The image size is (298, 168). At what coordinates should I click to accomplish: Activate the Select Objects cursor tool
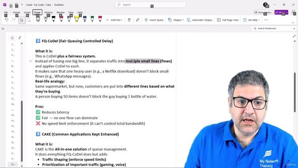(22, 20)
